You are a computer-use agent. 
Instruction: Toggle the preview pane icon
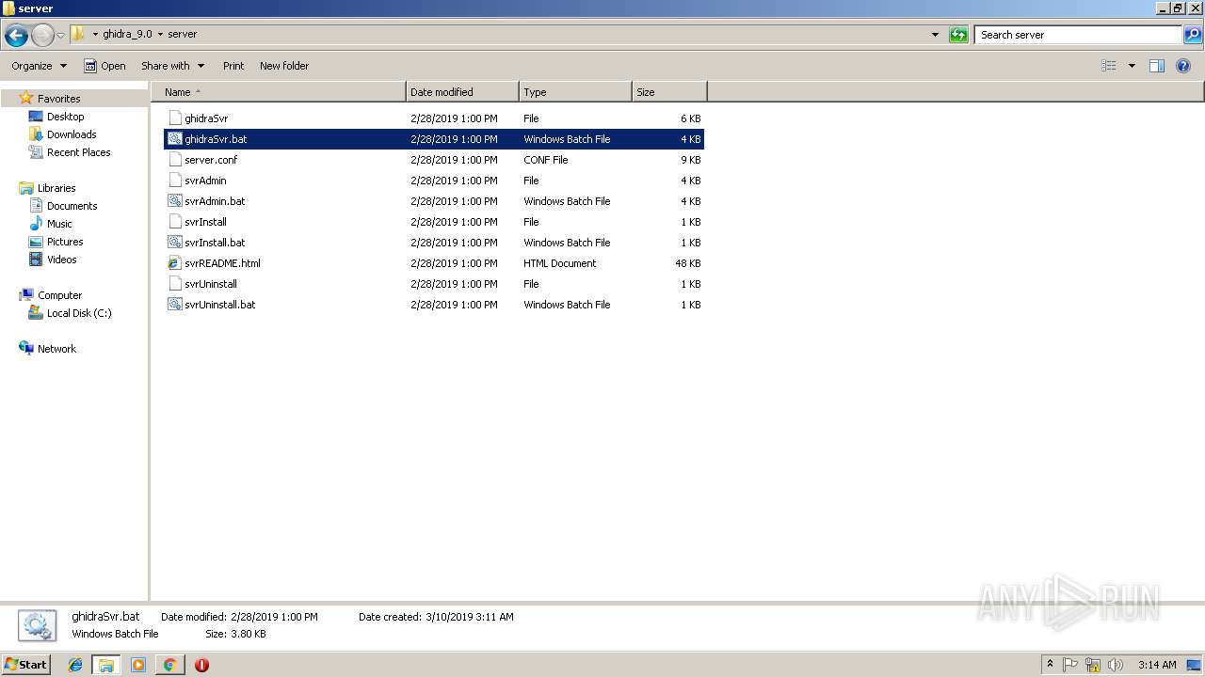pos(1157,66)
